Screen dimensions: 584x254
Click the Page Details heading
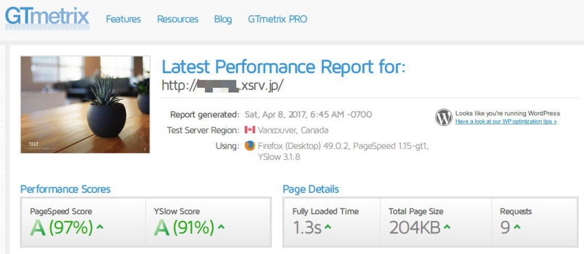pos(311,189)
